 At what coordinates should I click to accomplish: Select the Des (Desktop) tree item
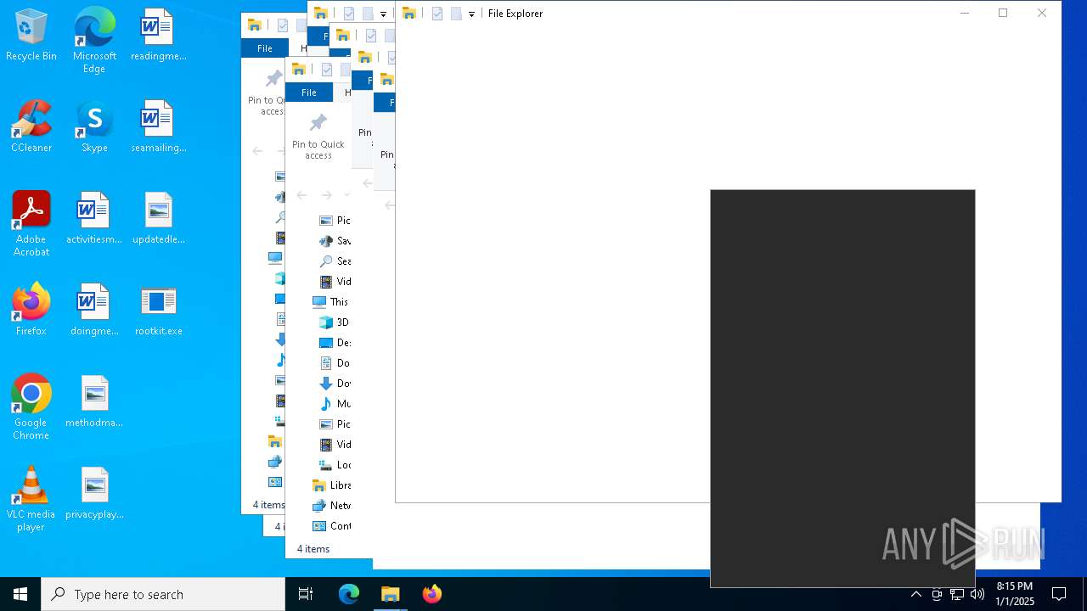[x=335, y=343]
